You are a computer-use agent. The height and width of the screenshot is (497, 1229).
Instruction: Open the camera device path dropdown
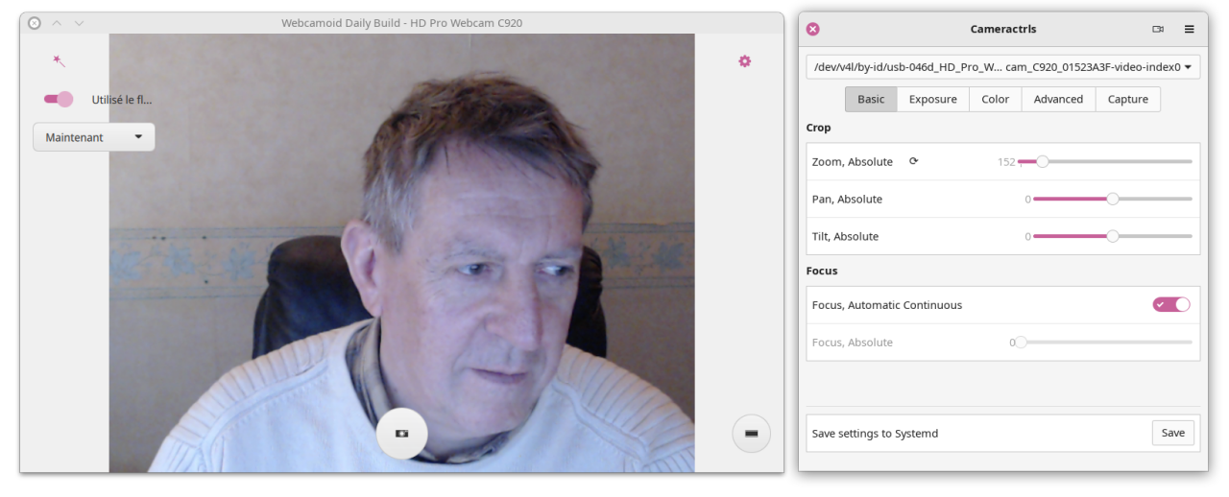(x=1002, y=67)
